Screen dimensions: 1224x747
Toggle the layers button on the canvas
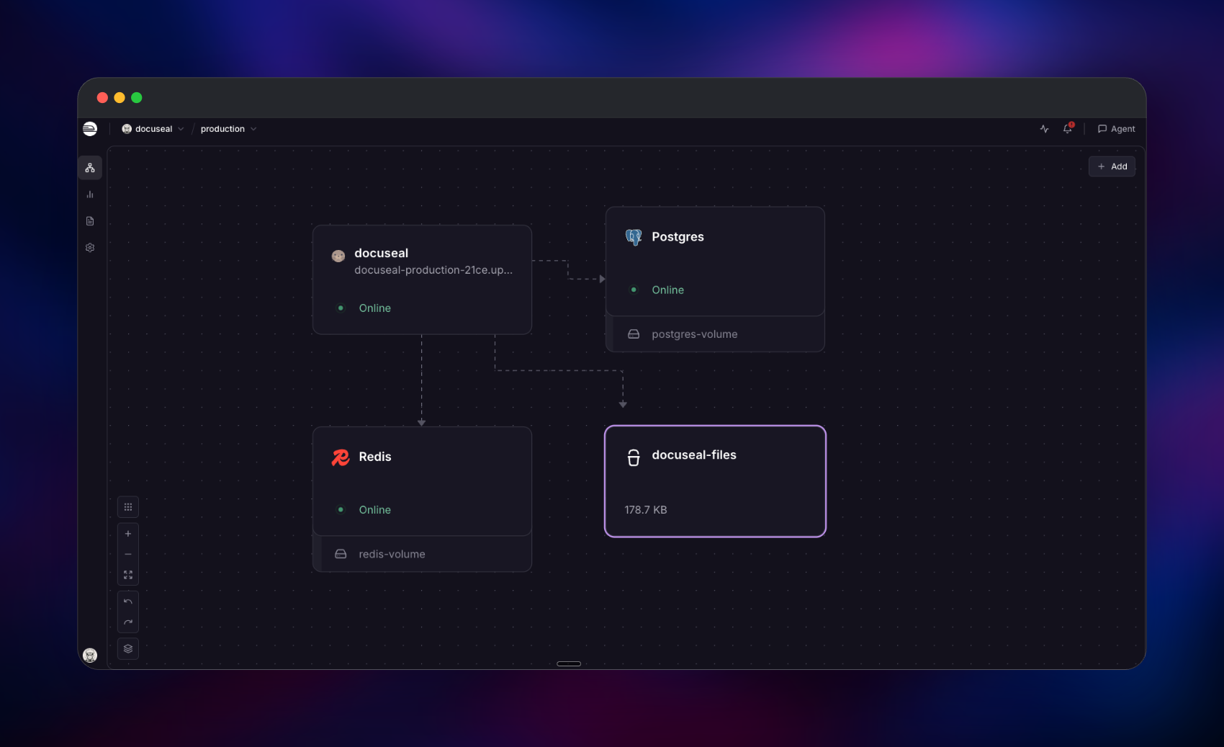128,648
